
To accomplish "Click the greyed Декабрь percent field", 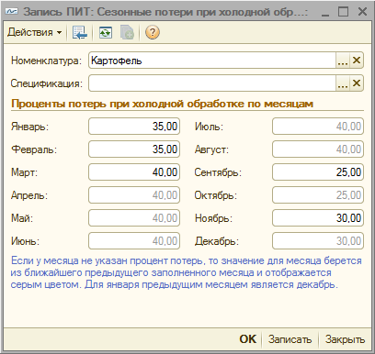I will (x=318, y=241).
